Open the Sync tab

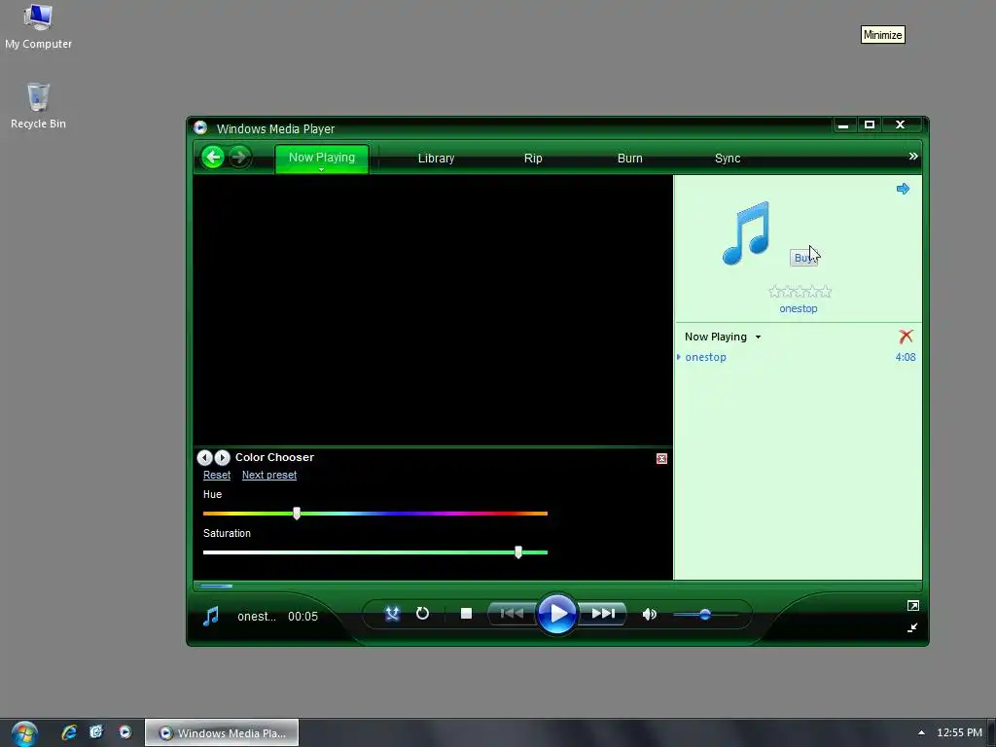pos(728,159)
